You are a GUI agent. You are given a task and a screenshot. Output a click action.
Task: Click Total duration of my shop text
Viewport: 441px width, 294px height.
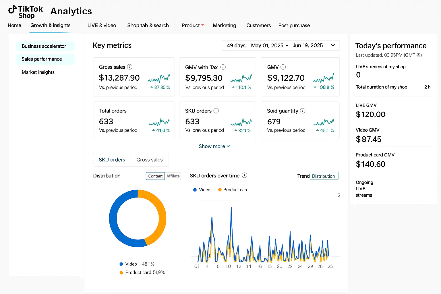[x=382, y=87]
